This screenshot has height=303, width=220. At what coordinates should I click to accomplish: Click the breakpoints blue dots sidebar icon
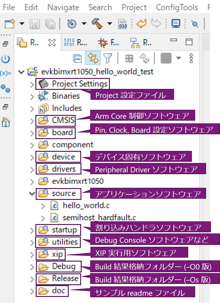[x=5, y=88]
